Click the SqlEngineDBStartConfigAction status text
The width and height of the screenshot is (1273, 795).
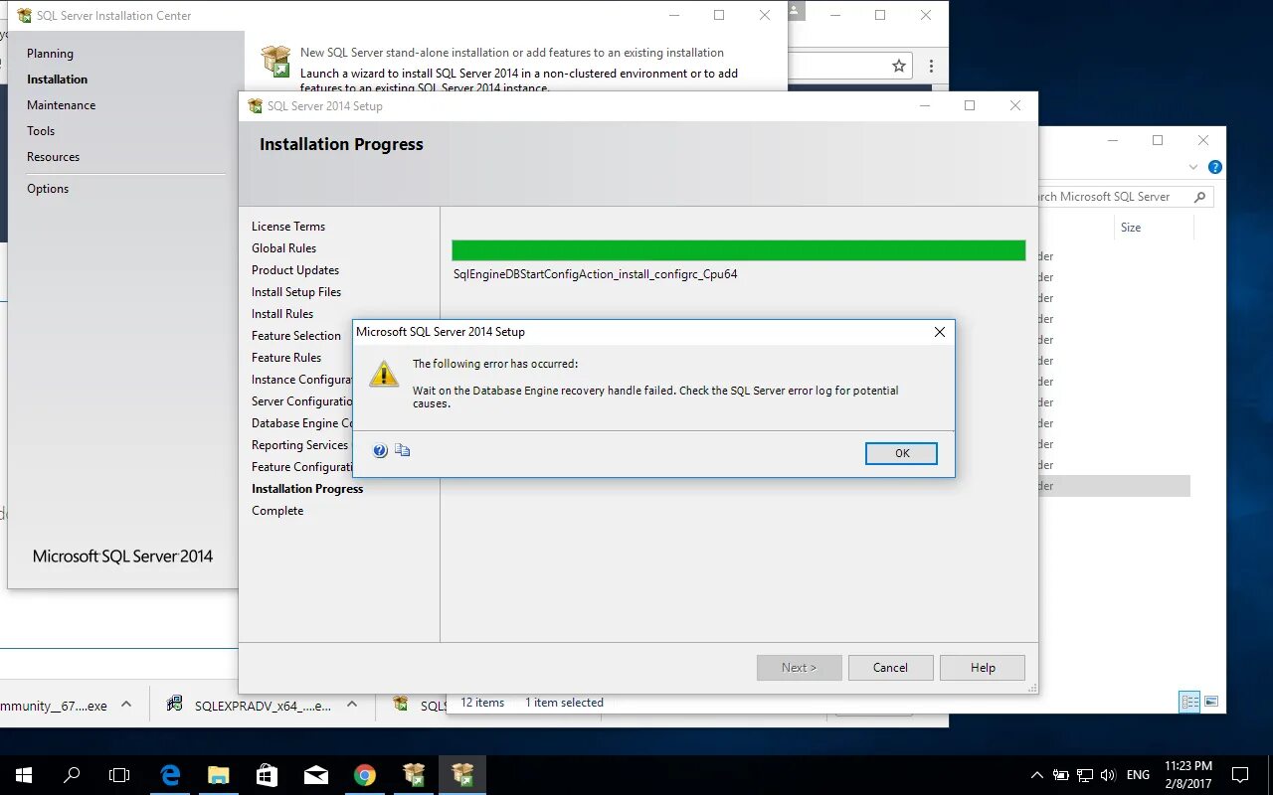click(x=595, y=274)
